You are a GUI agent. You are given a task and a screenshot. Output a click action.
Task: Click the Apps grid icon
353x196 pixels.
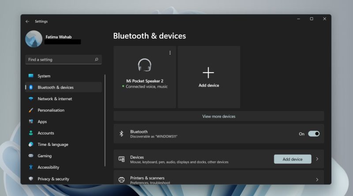coord(31,122)
